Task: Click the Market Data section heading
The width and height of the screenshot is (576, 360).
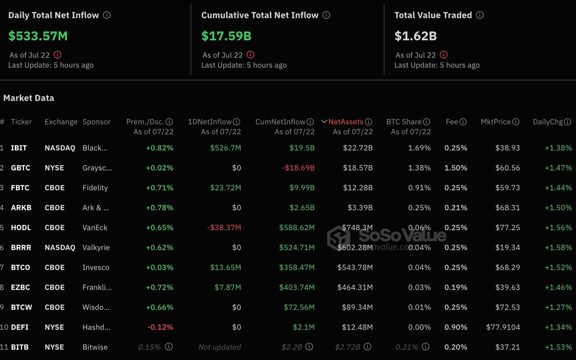Action: (x=28, y=98)
